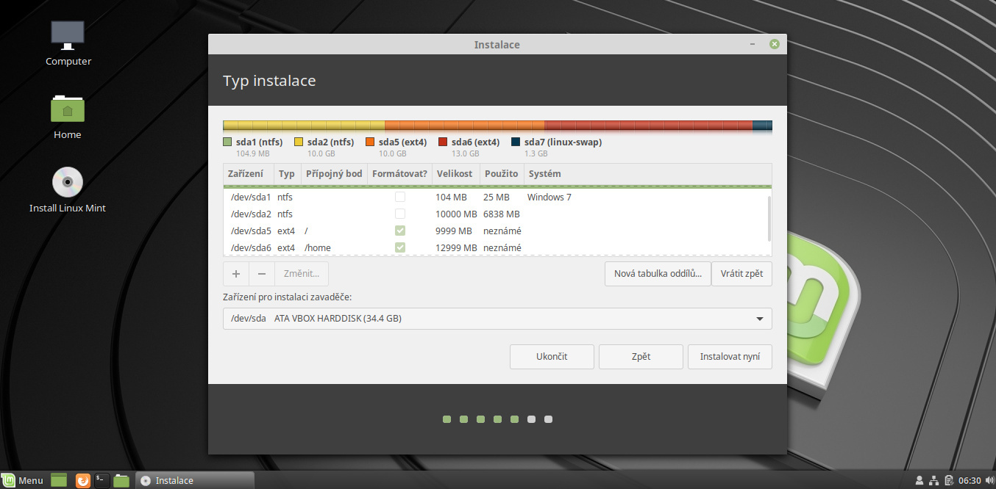Sort by Použito column header
This screenshot has height=489, width=996.
(501, 174)
